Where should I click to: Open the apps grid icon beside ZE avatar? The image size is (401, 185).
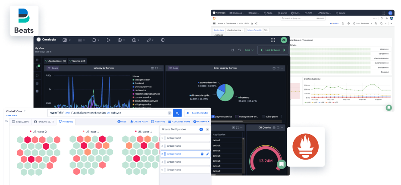273,40
